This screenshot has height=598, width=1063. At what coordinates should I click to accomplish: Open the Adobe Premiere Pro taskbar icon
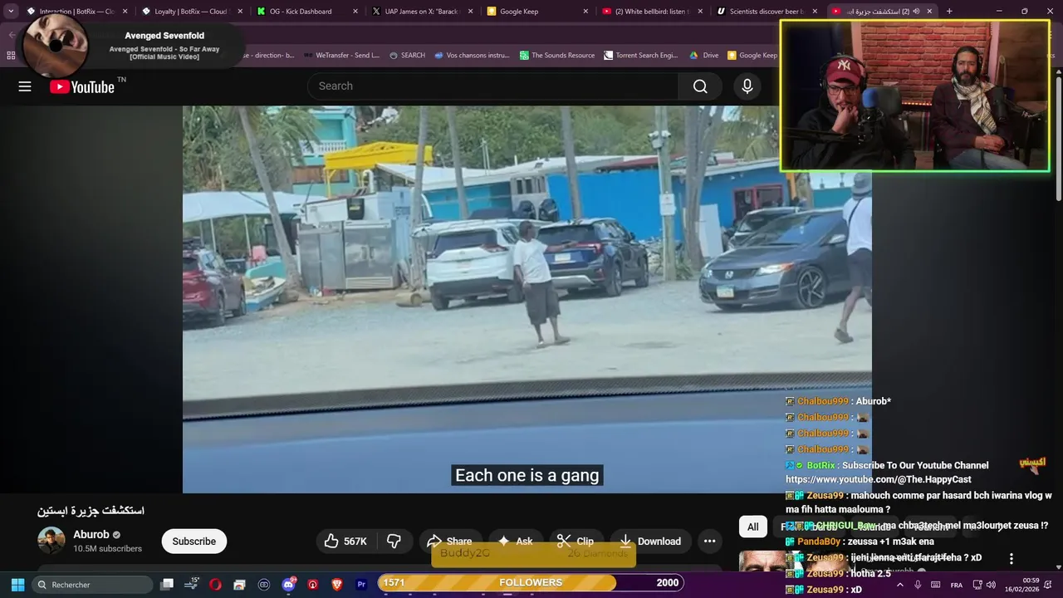tap(361, 585)
